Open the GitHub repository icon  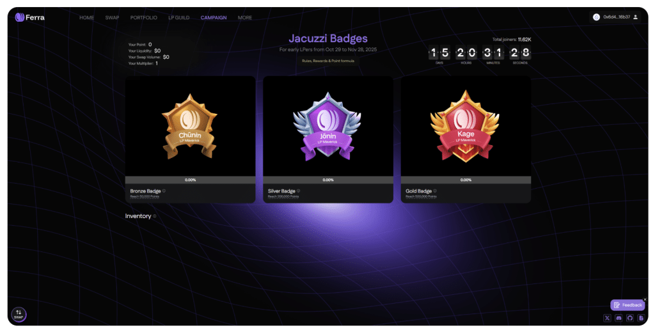coord(630,318)
